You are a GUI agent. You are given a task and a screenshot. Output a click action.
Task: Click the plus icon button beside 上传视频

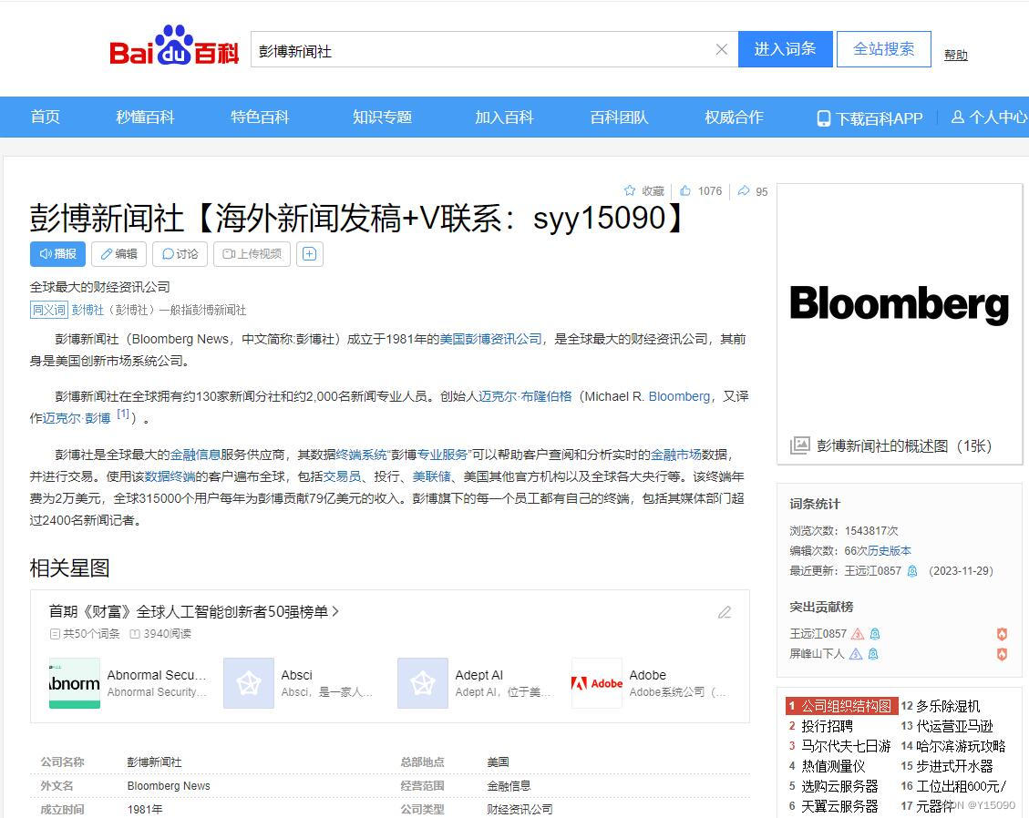(310, 254)
